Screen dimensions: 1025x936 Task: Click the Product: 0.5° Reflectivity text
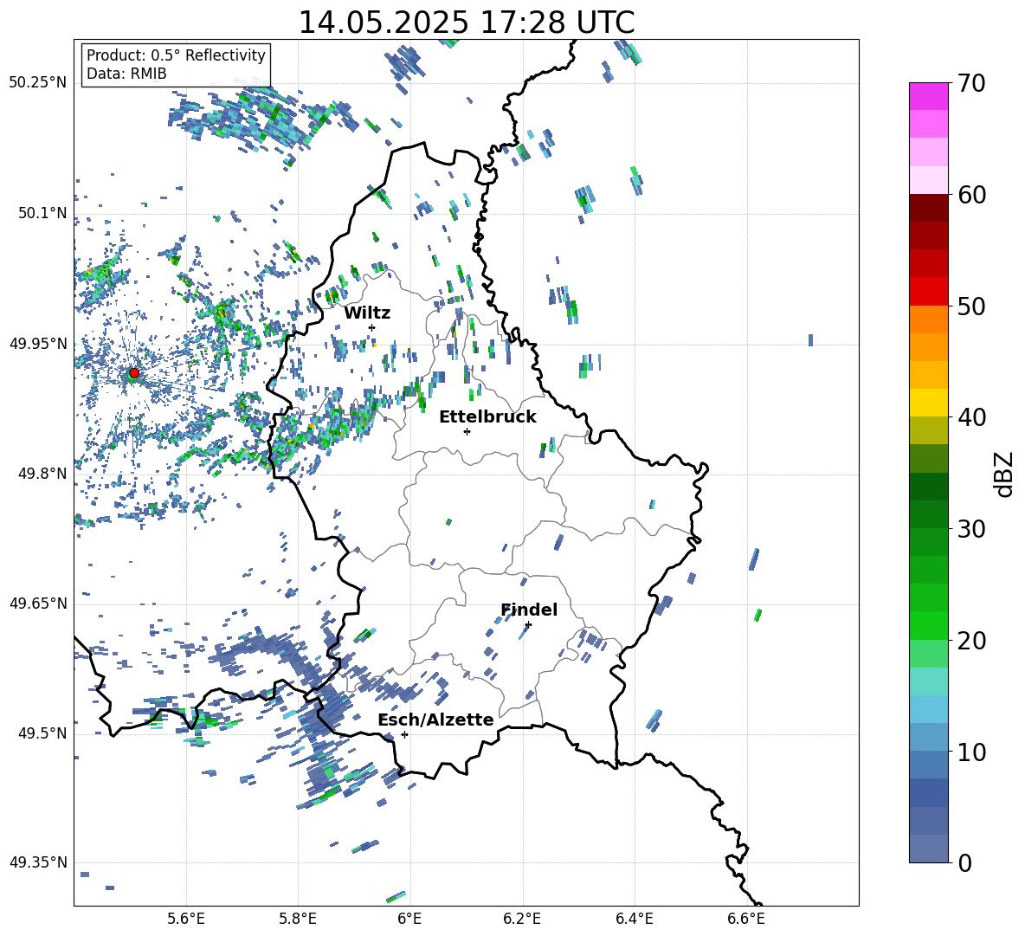pyautogui.click(x=176, y=55)
